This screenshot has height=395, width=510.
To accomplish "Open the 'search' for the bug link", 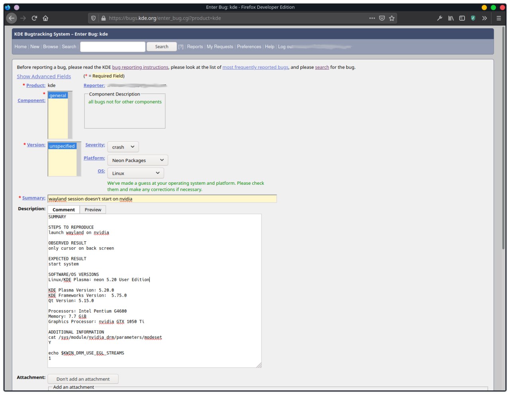I will tap(322, 67).
